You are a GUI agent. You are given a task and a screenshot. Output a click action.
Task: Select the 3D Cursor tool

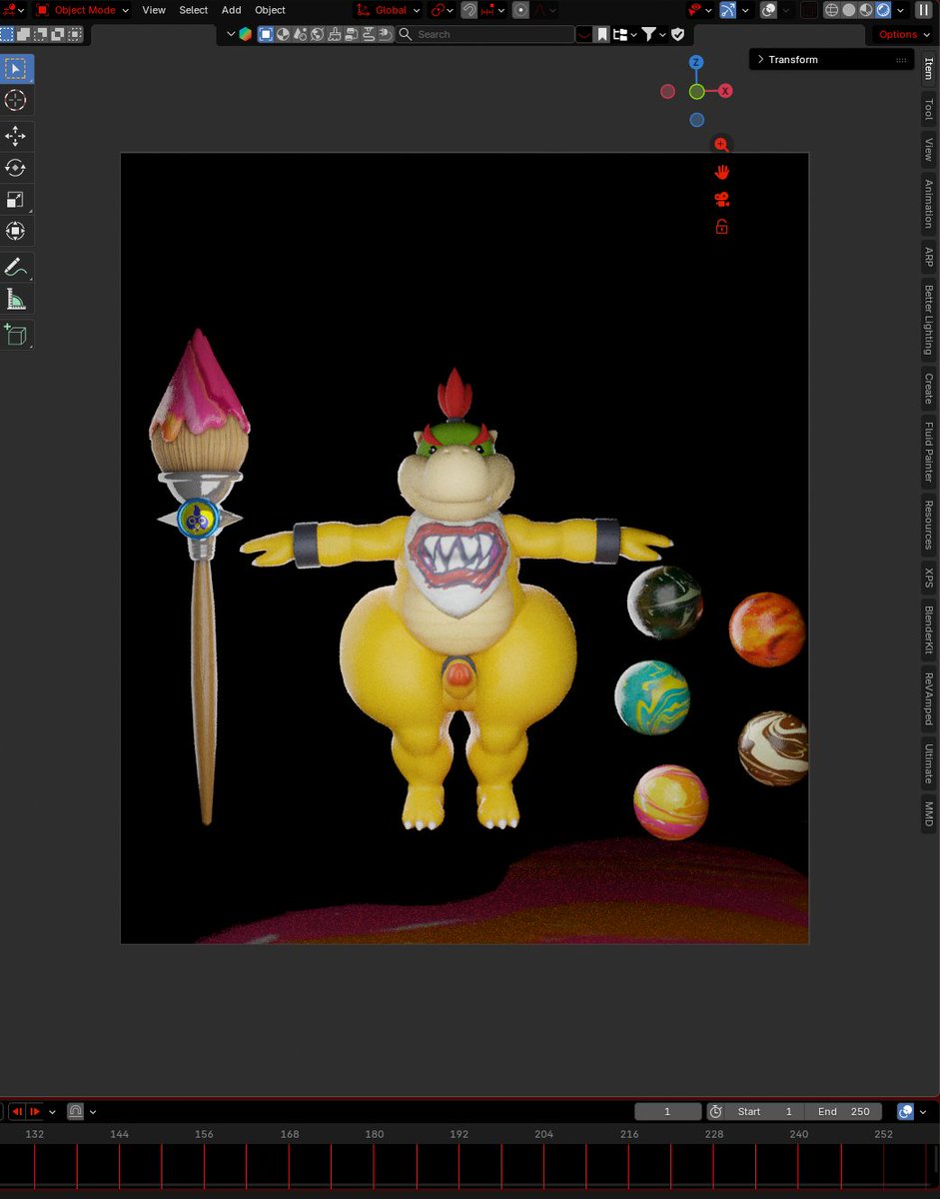(16, 101)
